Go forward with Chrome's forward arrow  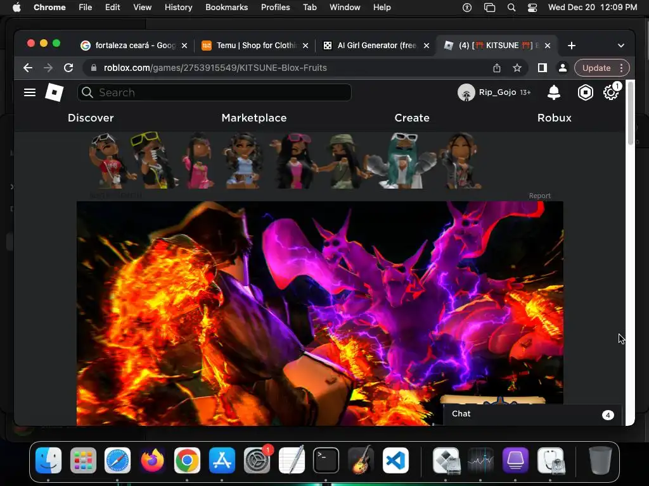point(48,68)
